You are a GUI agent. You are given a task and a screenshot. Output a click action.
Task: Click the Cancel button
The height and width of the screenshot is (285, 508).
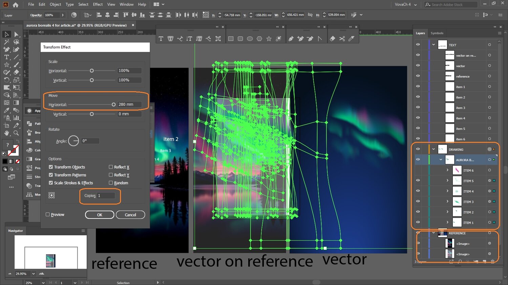[x=130, y=215]
